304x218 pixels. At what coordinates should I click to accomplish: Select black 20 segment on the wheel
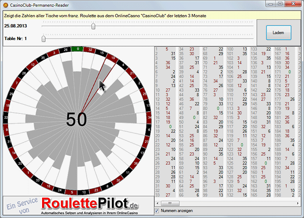[20, 163]
